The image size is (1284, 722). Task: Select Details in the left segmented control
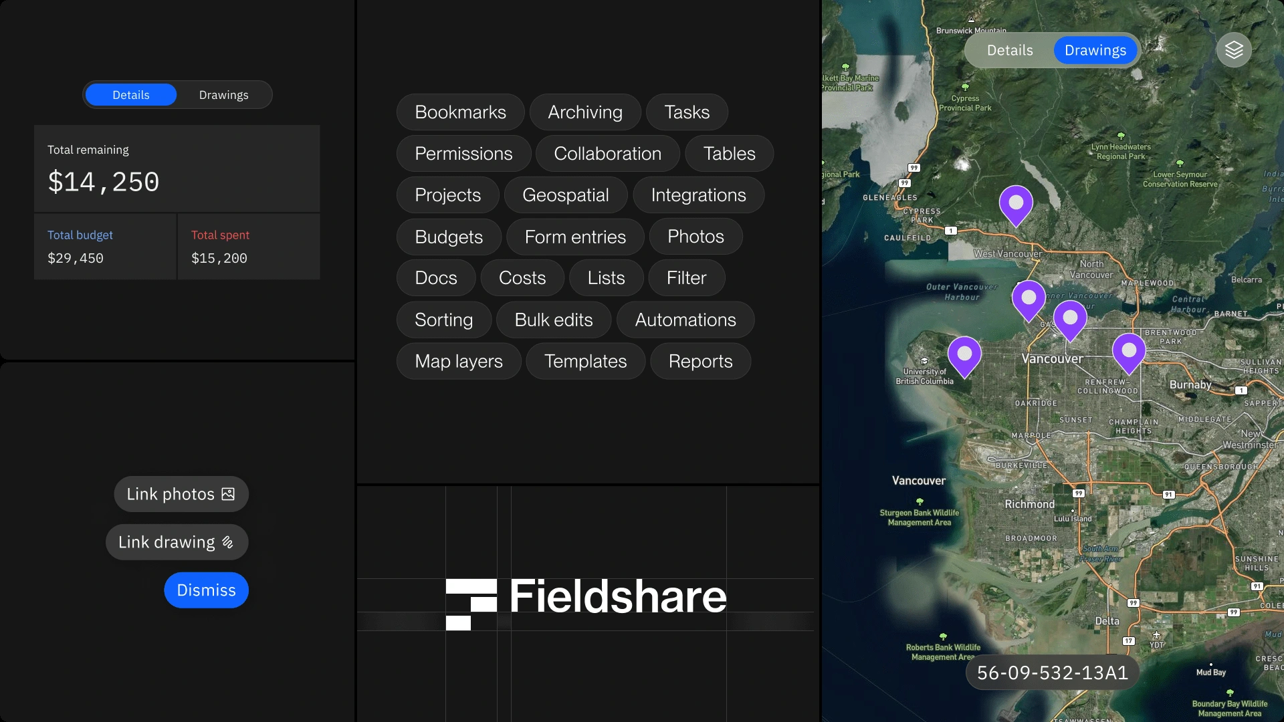(131, 95)
